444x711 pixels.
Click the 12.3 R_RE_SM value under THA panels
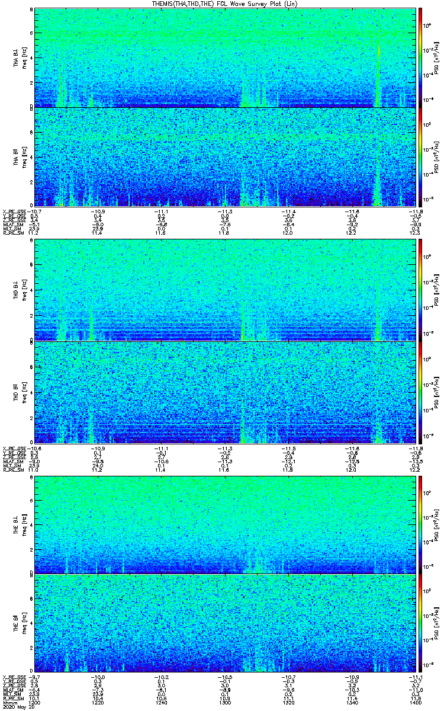[x=416, y=233]
